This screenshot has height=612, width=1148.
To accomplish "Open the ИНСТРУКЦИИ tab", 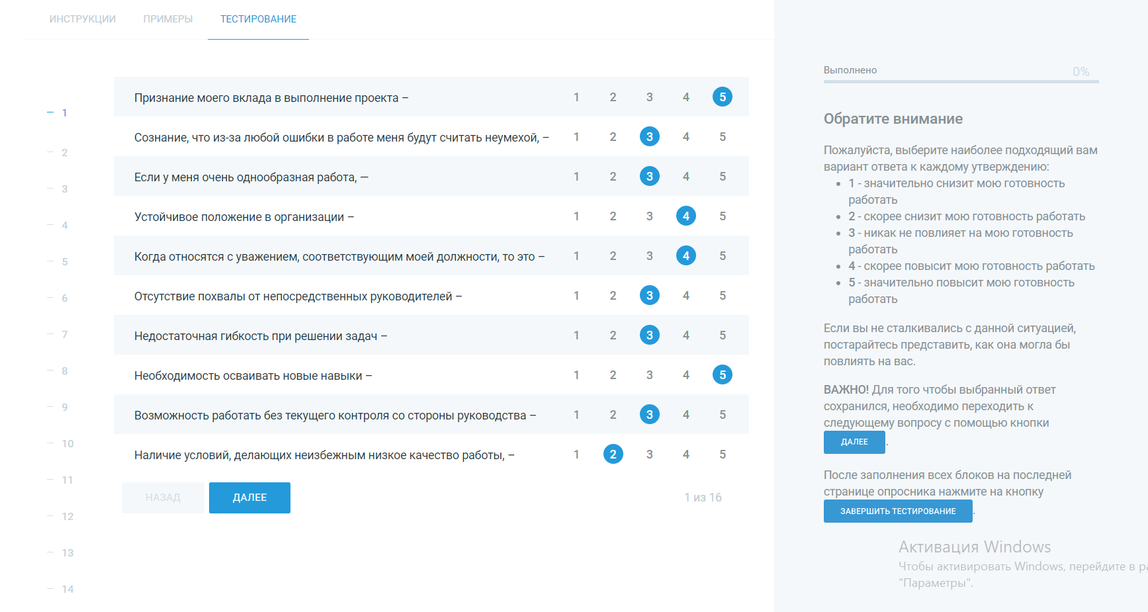I will click(83, 19).
